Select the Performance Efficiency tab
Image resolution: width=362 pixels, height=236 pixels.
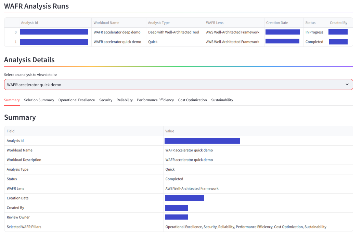point(155,100)
